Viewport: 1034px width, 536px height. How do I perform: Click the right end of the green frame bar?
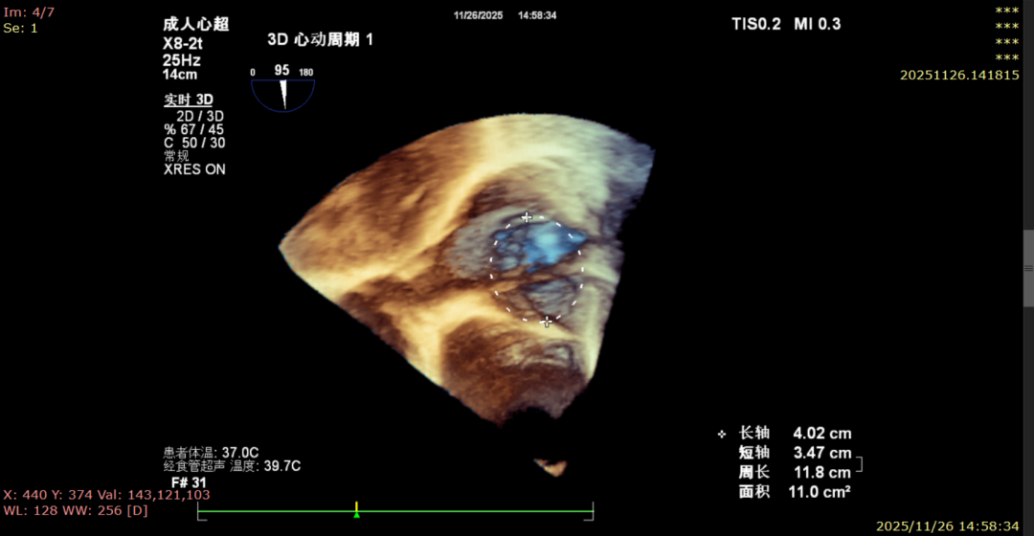pyautogui.click(x=593, y=511)
